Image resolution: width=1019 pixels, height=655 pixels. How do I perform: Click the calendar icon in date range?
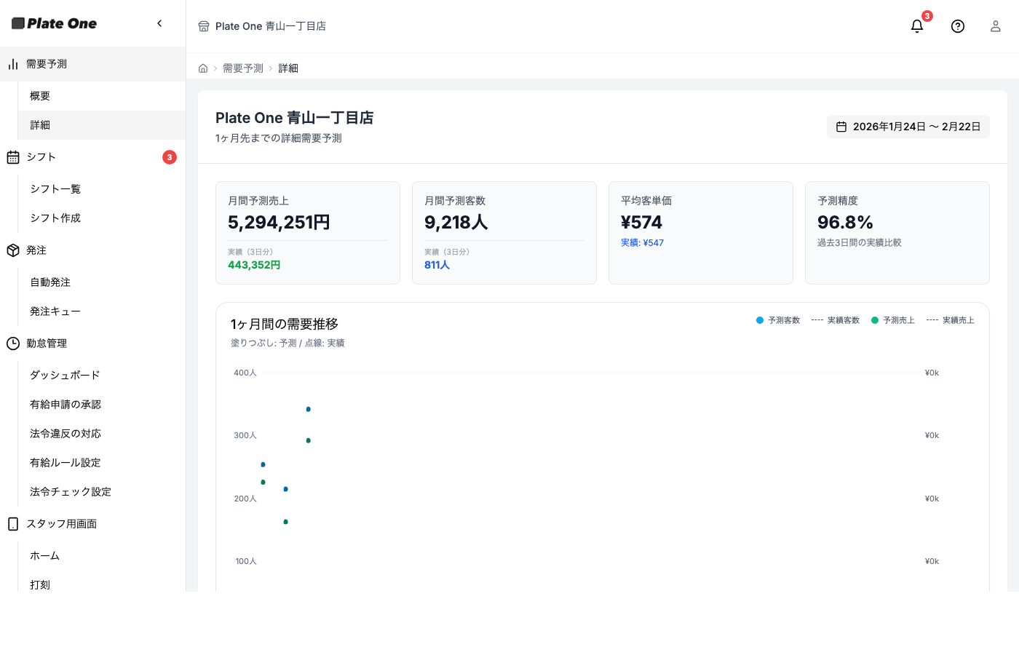[841, 127]
